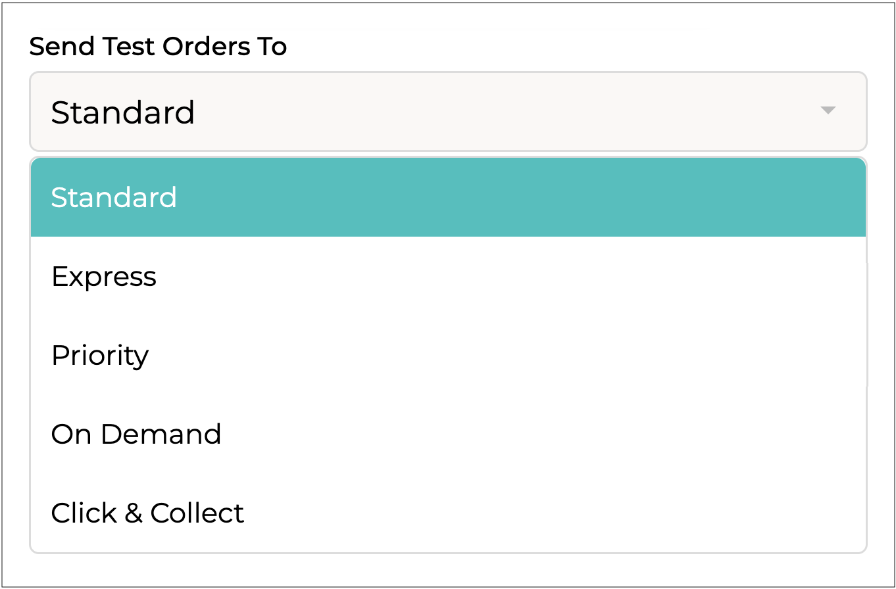The width and height of the screenshot is (896, 589).
Task: Select Express delivery option below Standard
Action: (104, 276)
